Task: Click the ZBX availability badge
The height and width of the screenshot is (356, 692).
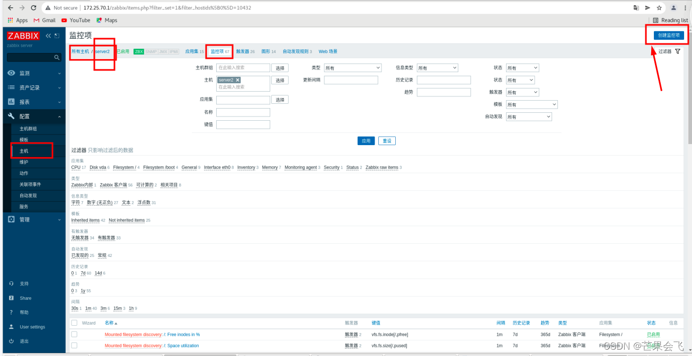Action: click(x=139, y=51)
